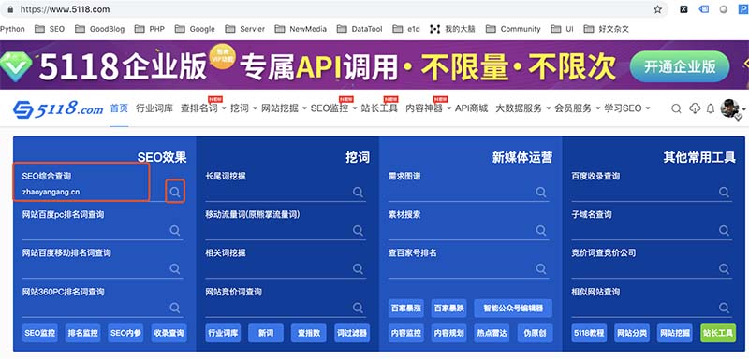This screenshot has height=359, width=749.
Task: Click the SEO监控 button in the SEO效果 panel
Action: pyautogui.click(x=40, y=333)
